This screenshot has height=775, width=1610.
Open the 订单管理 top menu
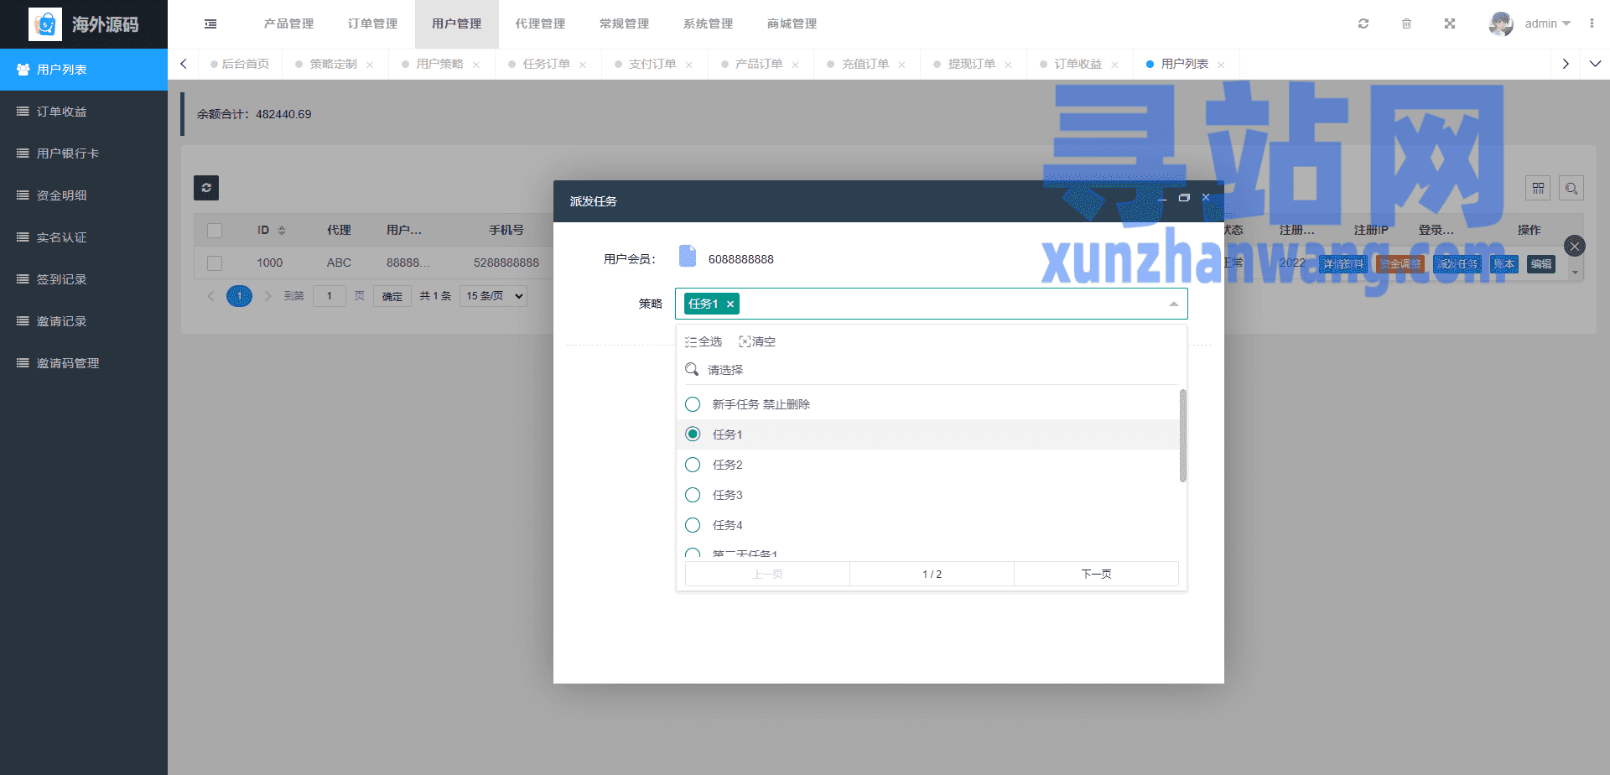tap(372, 23)
